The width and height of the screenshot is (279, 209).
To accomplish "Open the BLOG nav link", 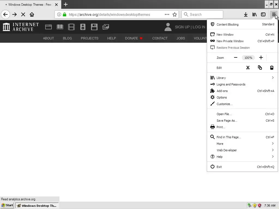I will click(x=67, y=38).
